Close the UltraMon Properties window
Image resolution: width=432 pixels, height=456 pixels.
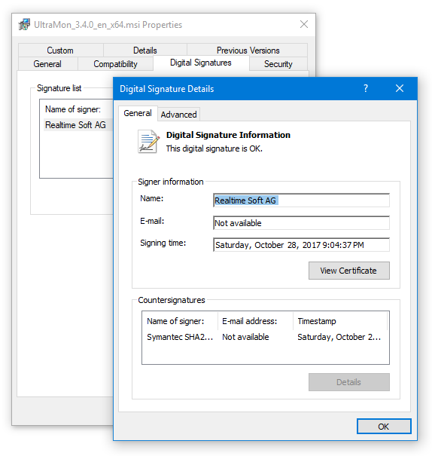[x=304, y=24]
